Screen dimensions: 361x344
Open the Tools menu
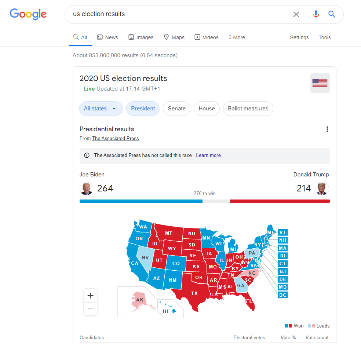pyautogui.click(x=325, y=37)
